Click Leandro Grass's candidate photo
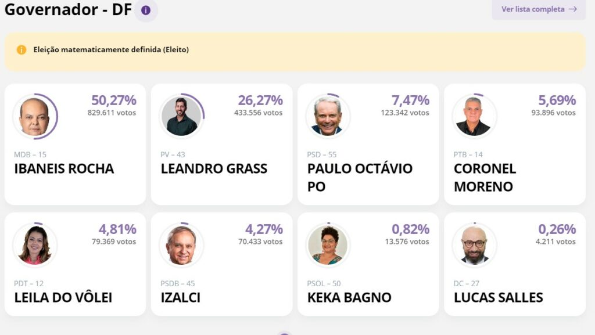Image resolution: width=595 pixels, height=335 pixels. point(181,116)
